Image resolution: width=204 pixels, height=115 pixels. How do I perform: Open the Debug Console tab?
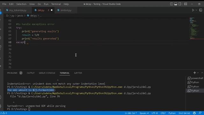pyautogui.click(x=47, y=73)
